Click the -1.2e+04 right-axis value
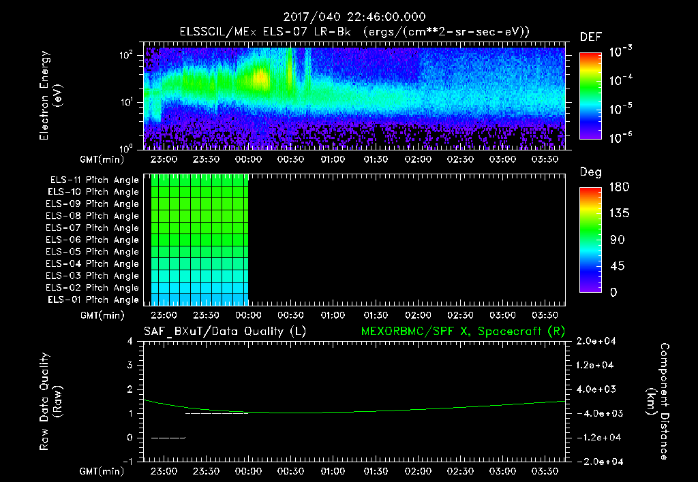The image size is (698, 482). tap(598, 438)
